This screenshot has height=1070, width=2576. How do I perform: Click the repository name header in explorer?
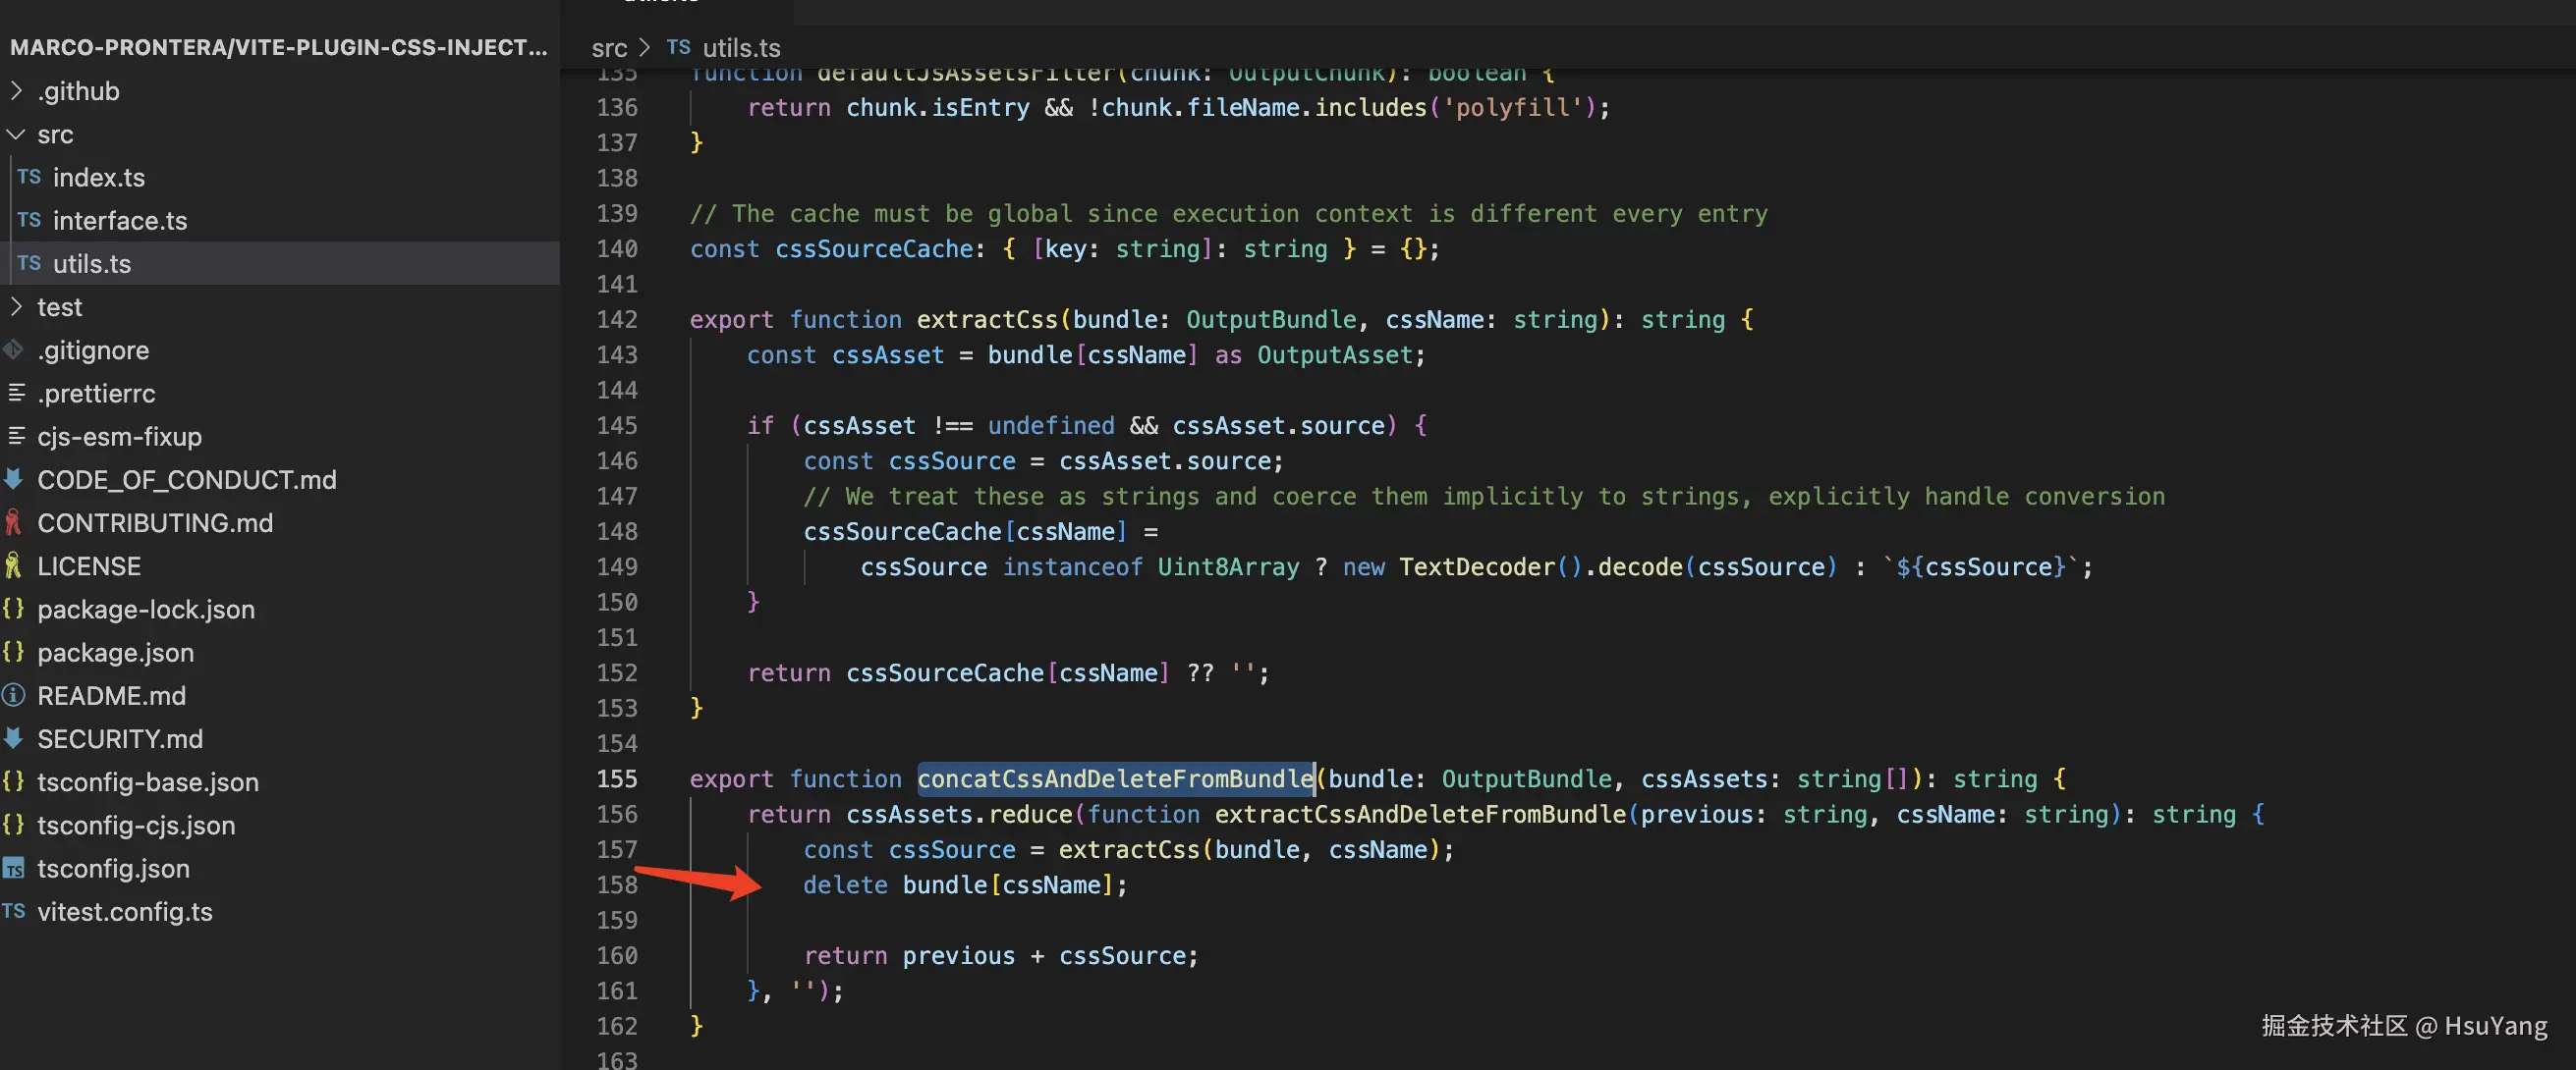(x=278, y=47)
